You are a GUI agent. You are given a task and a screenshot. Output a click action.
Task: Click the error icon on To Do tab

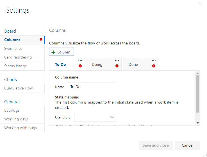pos(80,66)
